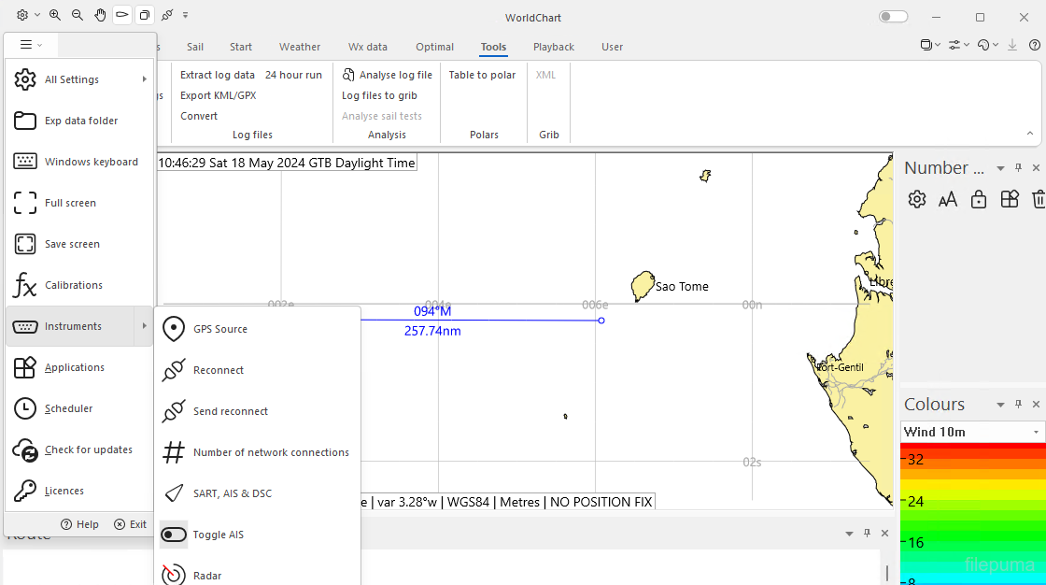Click the red band in colour scale
Image resolution: width=1046 pixels, height=585 pixels.
tap(971, 449)
